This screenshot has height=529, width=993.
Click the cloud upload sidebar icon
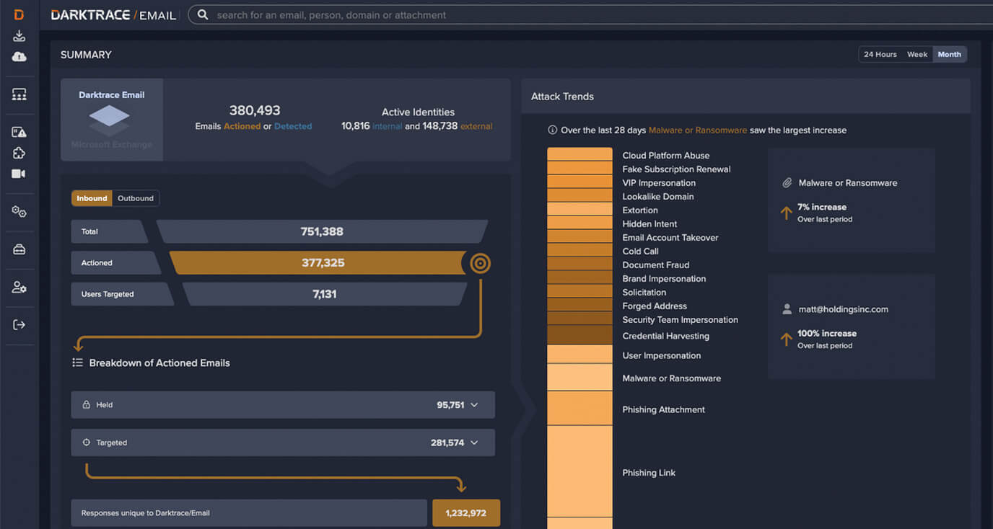[19, 56]
